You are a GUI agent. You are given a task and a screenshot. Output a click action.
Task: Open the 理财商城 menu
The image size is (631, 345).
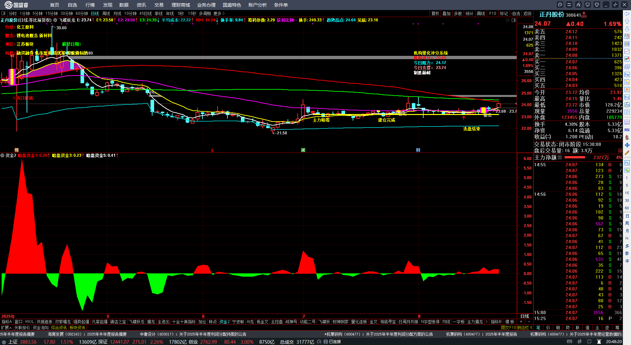(x=181, y=5)
